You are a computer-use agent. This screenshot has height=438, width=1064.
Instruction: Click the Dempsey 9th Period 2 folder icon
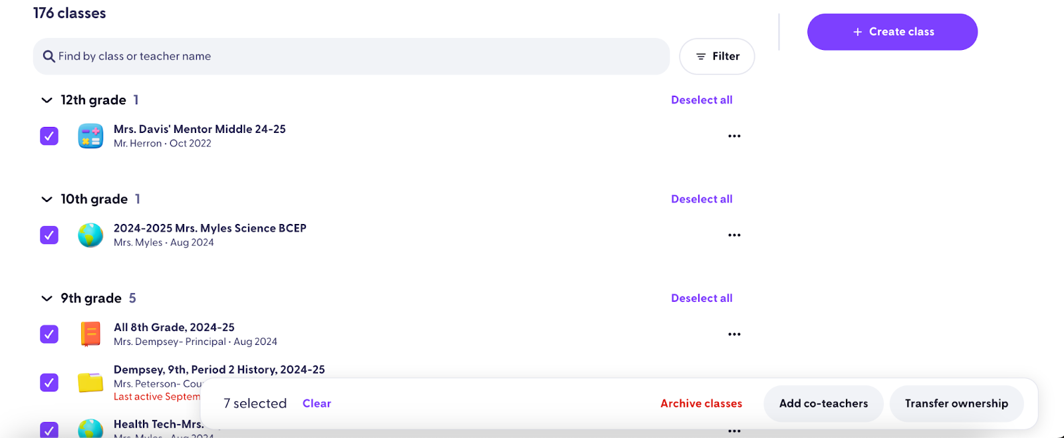[x=90, y=382]
